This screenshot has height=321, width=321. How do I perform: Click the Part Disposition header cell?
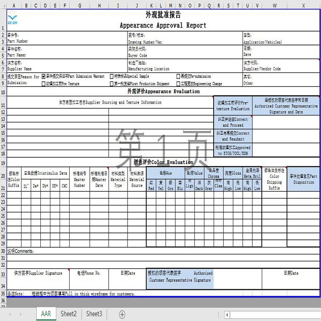point(304,179)
